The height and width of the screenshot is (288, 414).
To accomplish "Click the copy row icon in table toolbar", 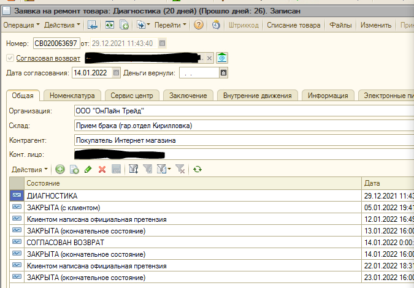I will [74, 169].
